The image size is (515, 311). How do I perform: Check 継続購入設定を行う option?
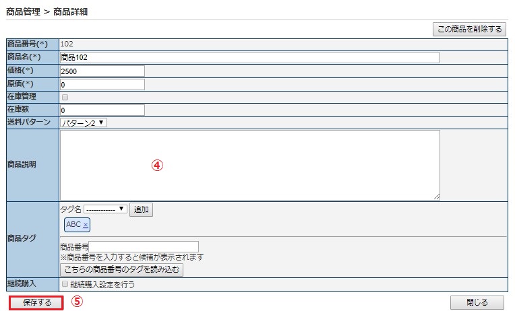point(65,284)
